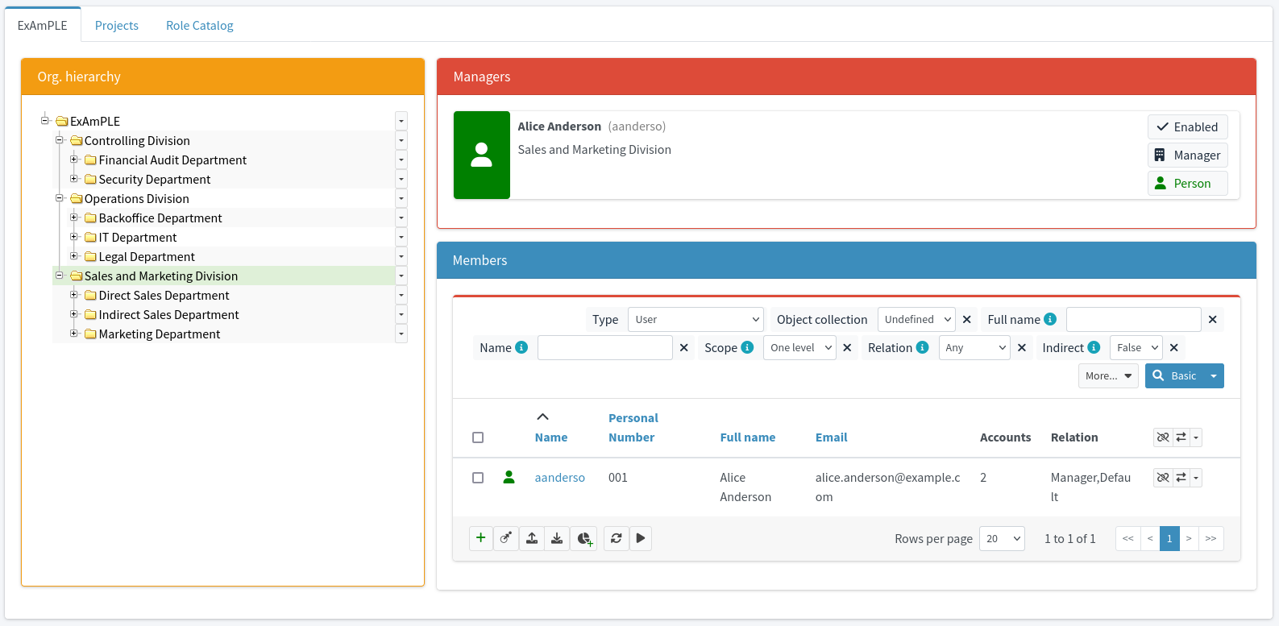Click the green add member plus icon
This screenshot has width=1279, height=626.
click(480, 538)
